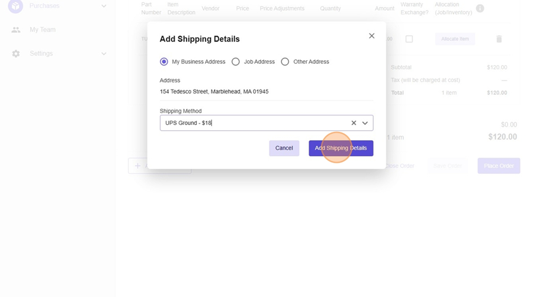Click the Place Order button

point(499,166)
